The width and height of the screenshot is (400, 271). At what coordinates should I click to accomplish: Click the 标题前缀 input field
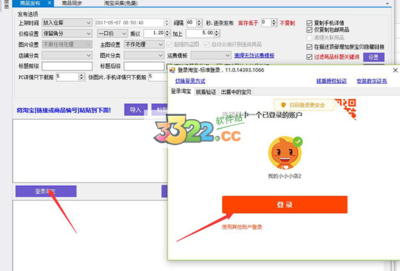point(67,66)
